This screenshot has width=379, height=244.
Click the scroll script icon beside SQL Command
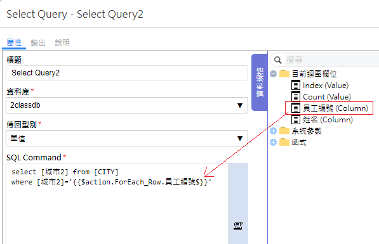pos(238,226)
